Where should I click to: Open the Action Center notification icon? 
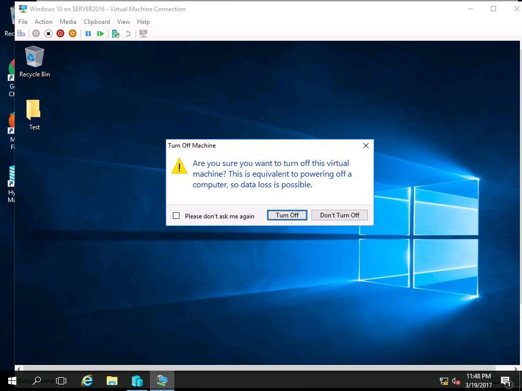click(506, 381)
